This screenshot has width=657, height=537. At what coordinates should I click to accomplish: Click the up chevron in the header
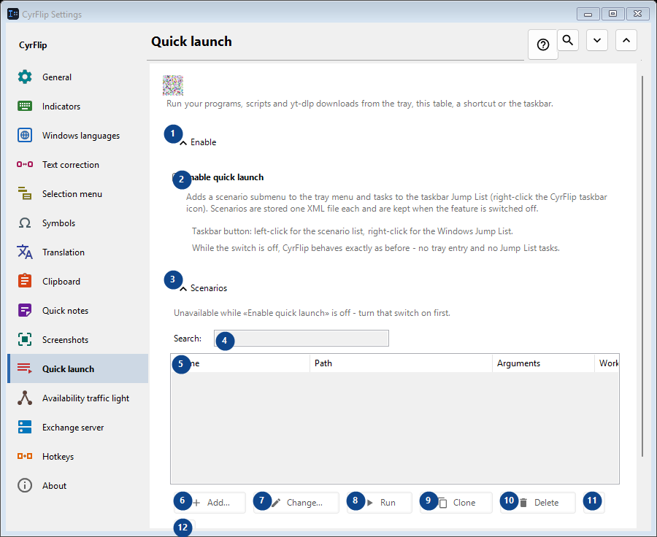tap(626, 40)
